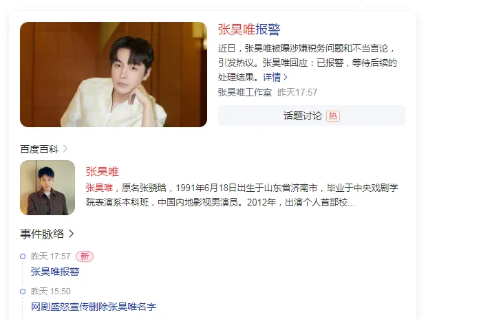
Task: Click the 新 new badge
Action: [x=85, y=256]
